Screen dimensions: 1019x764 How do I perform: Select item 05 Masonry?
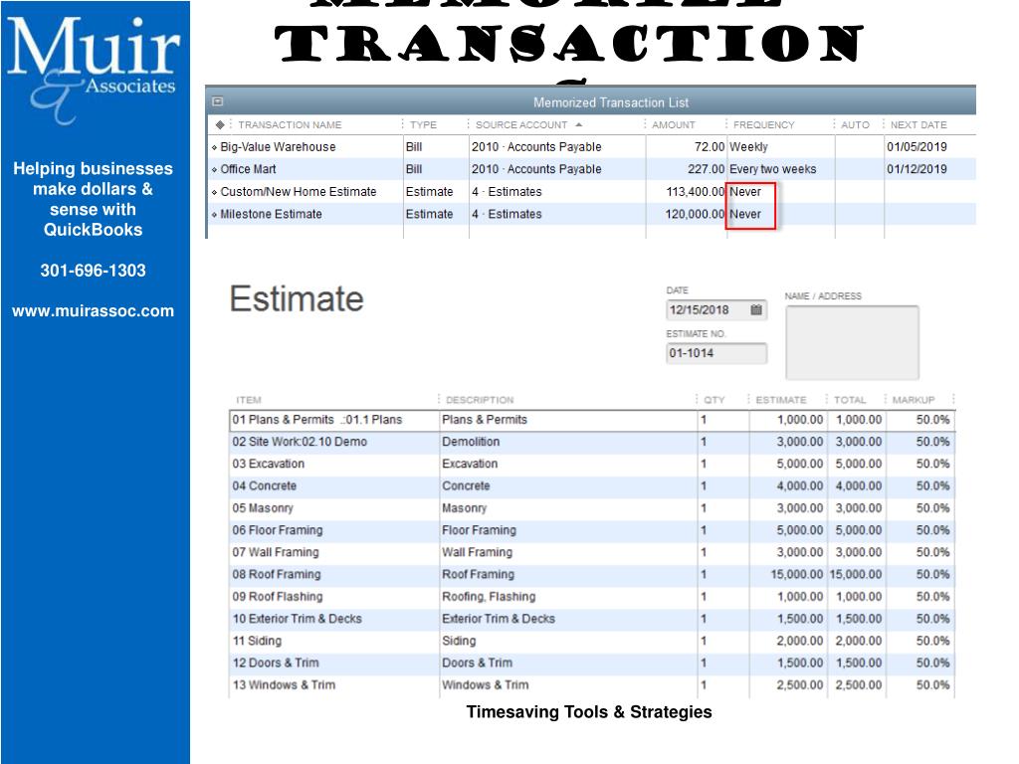pyautogui.click(x=592, y=508)
